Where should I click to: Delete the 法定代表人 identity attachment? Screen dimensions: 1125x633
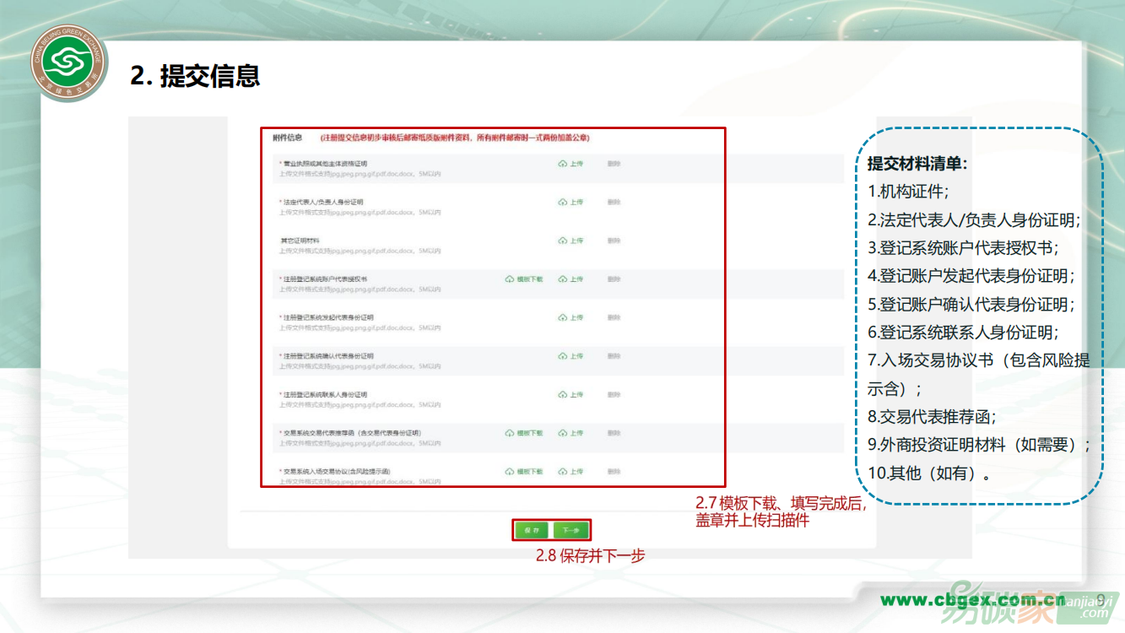coord(614,203)
